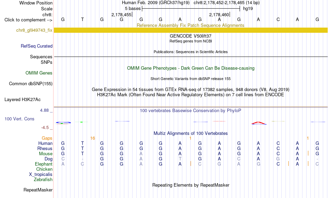The width and height of the screenshot is (328, 198).
Task: Select the 'Zebrafish' species label
Action: (43, 179)
